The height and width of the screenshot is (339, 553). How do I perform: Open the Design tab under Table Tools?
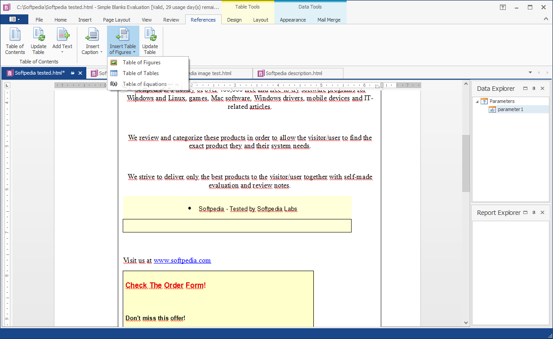(x=234, y=20)
